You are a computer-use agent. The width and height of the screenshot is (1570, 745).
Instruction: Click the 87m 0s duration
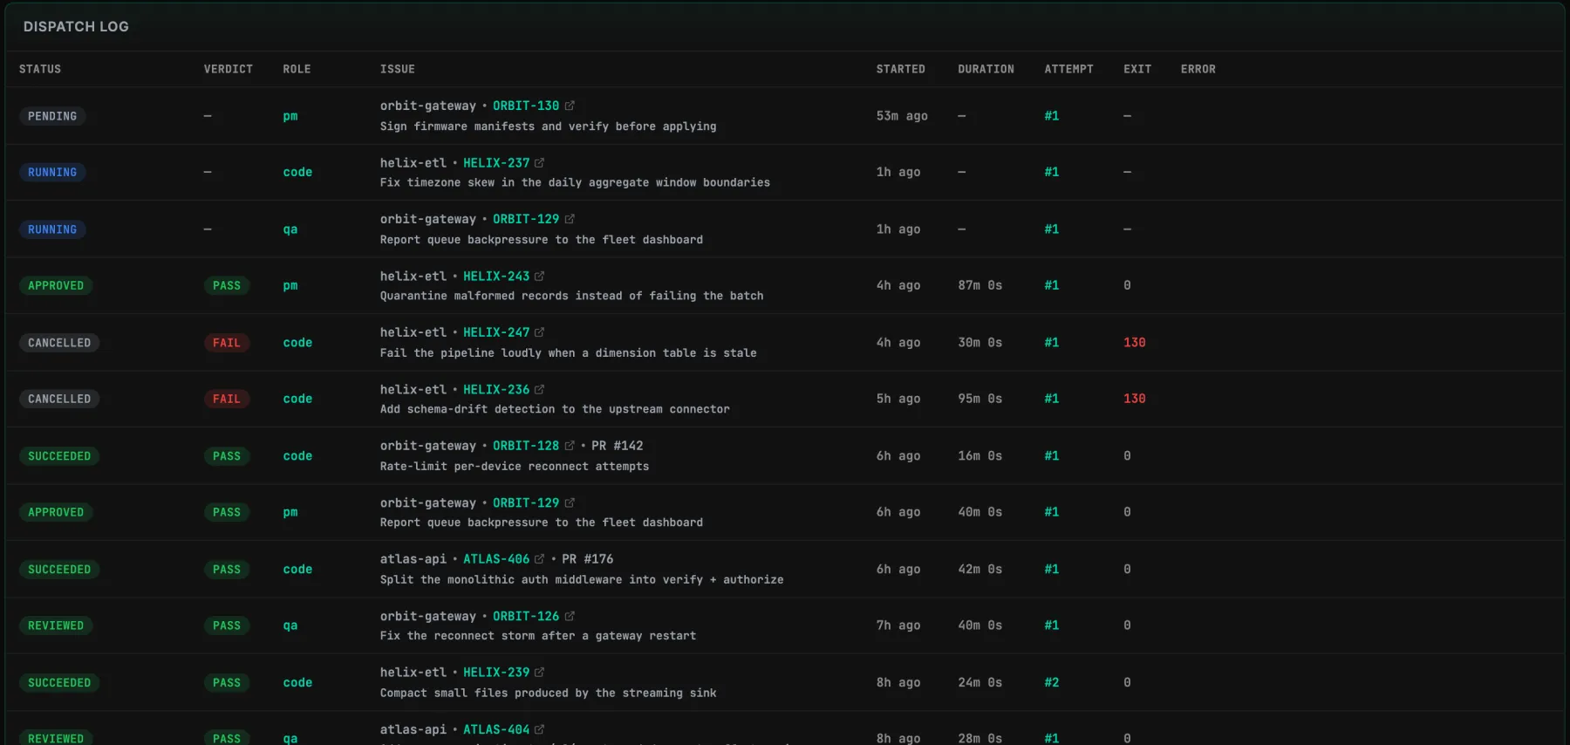[980, 285]
